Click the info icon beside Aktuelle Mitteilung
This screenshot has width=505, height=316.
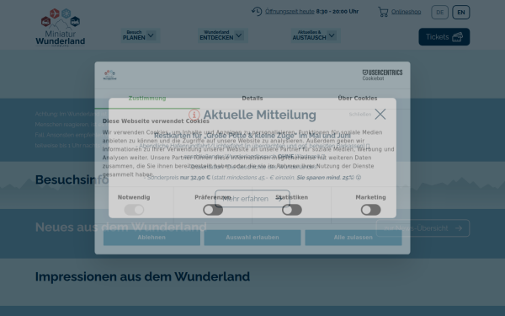click(x=194, y=115)
